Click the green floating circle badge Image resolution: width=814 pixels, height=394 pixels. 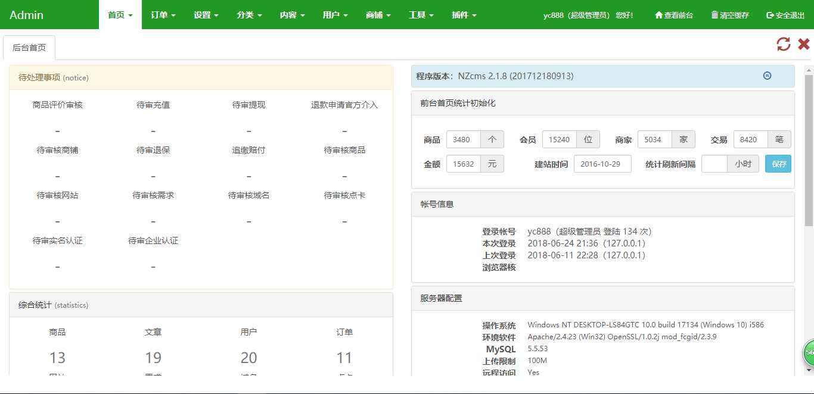[x=808, y=353]
